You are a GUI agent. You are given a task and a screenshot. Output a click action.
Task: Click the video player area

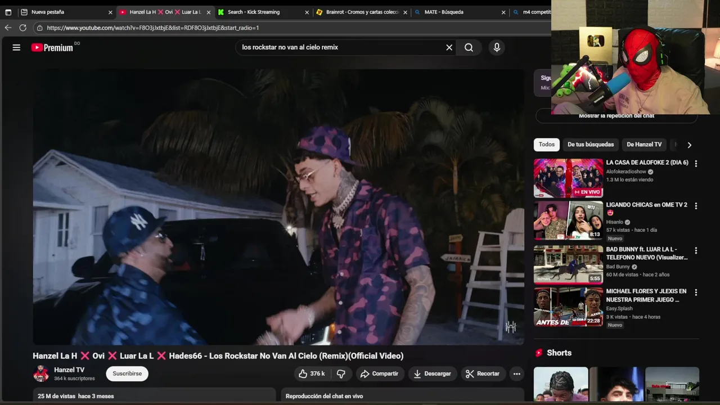tap(278, 206)
